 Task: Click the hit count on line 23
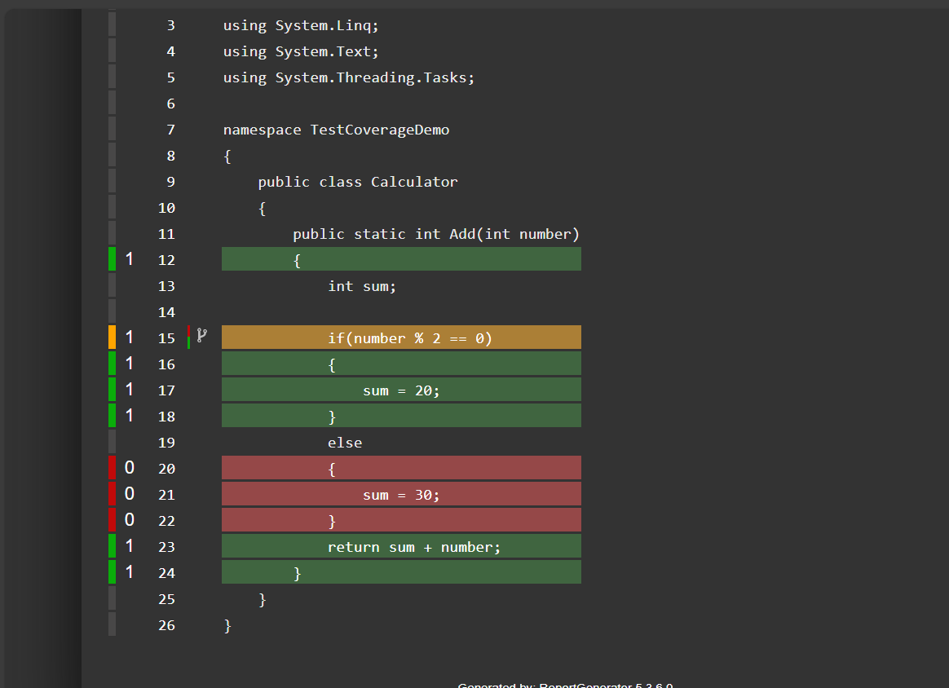[130, 546]
